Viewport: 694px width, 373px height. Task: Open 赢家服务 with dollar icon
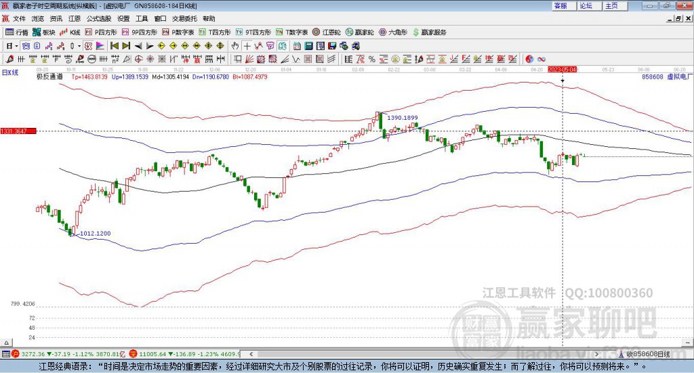(429, 32)
